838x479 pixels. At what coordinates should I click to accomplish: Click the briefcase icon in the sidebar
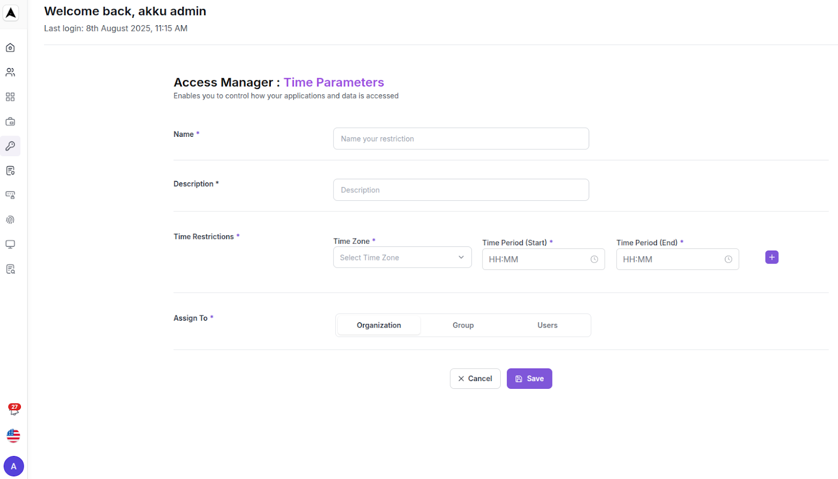pos(10,121)
